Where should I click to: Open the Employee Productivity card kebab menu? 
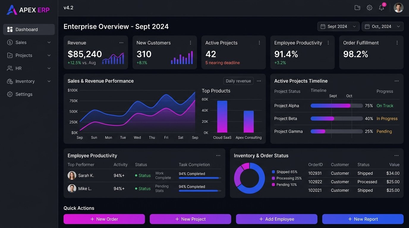pos(328,43)
